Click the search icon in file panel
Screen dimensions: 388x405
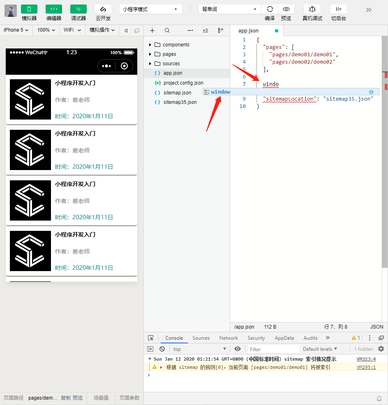tap(167, 30)
